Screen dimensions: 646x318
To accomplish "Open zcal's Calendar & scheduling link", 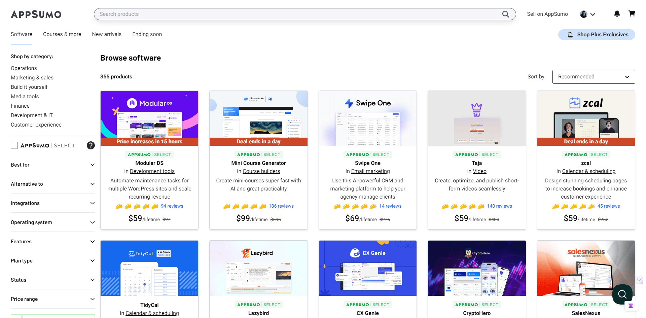I will tap(589, 171).
